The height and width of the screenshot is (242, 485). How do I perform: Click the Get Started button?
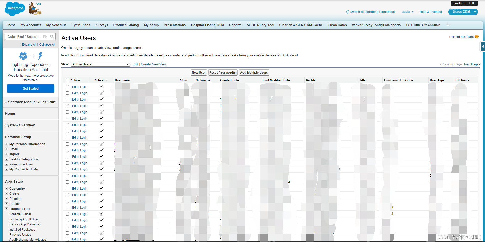[31, 89]
